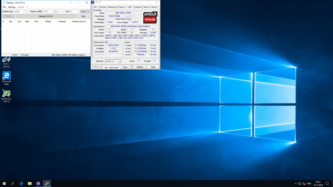
Task: Open the Settings menu in LinX
Action: [12, 7]
